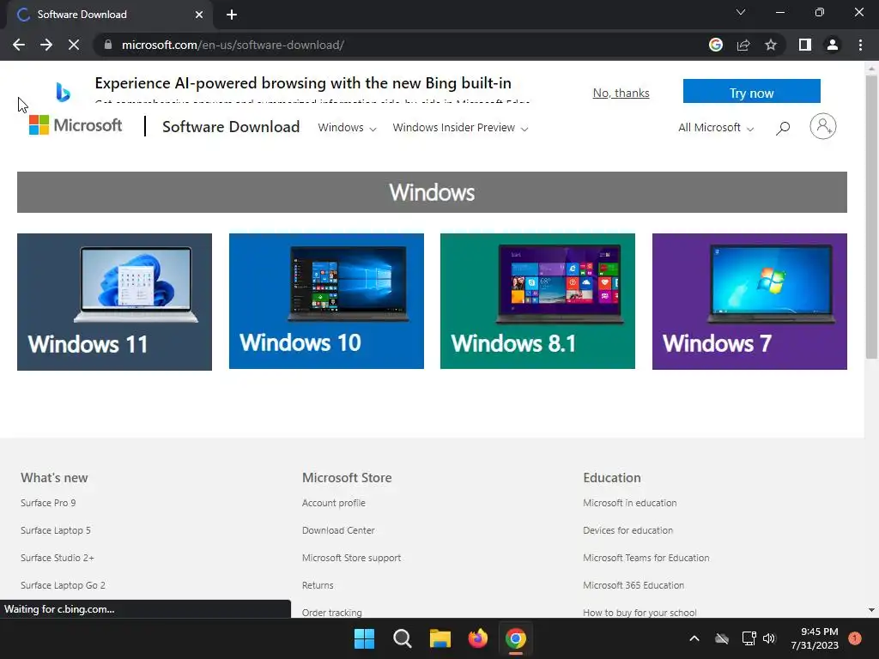
Task: Open the Surface Laptop 5 link
Action: (x=56, y=530)
